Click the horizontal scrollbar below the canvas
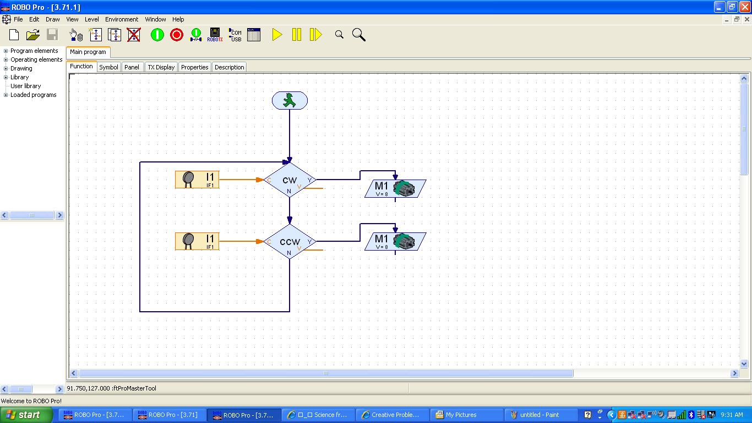The image size is (752, 423). coord(325,373)
